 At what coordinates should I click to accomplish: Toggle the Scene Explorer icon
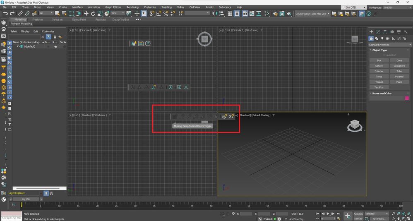point(230,13)
